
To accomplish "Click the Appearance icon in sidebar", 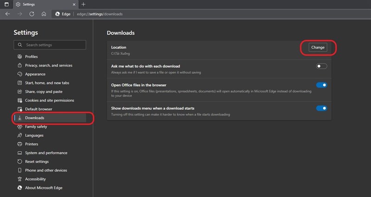I will 19,74.
